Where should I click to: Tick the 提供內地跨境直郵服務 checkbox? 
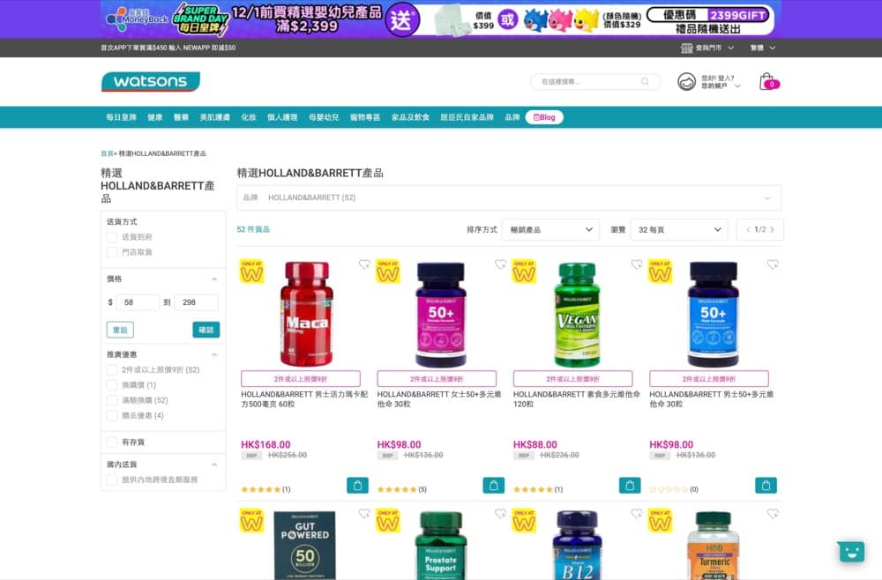point(113,480)
